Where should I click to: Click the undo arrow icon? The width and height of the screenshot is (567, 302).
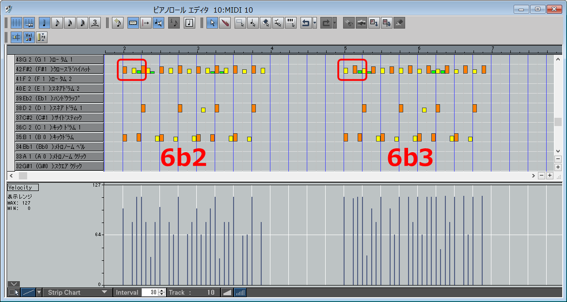(x=305, y=23)
